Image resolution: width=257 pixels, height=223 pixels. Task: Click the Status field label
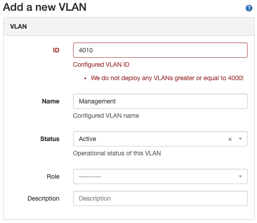50,139
